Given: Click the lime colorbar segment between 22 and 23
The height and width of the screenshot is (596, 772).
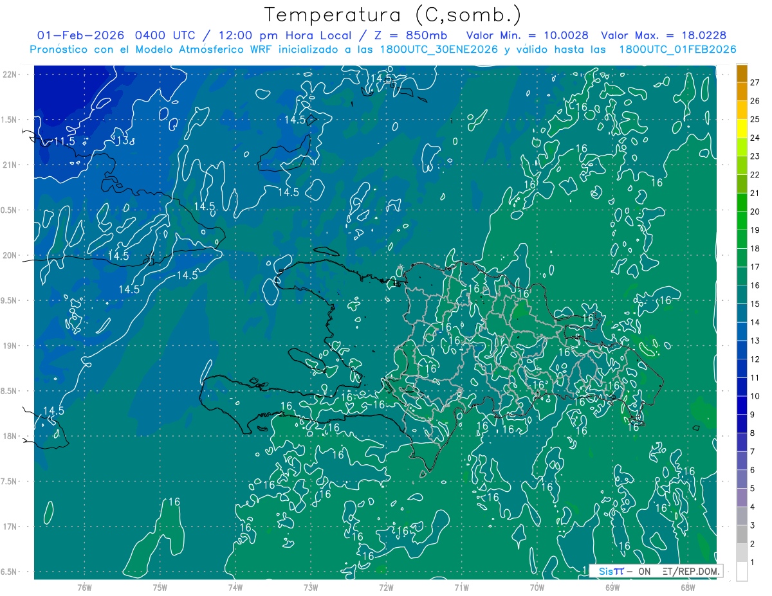Looking at the screenshot, I should 742,166.
